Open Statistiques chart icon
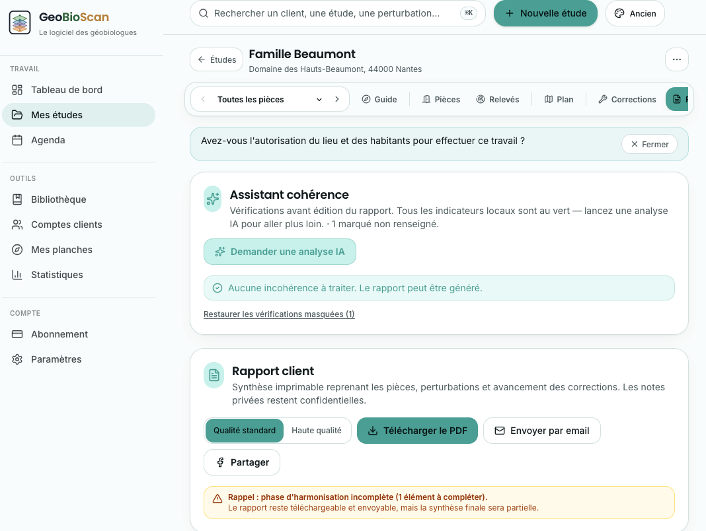The width and height of the screenshot is (706, 531). (x=17, y=275)
